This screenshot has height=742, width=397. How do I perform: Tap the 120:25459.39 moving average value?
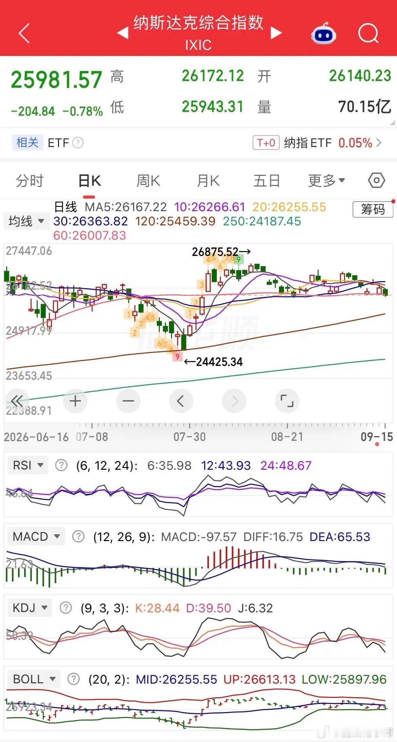pos(175,221)
